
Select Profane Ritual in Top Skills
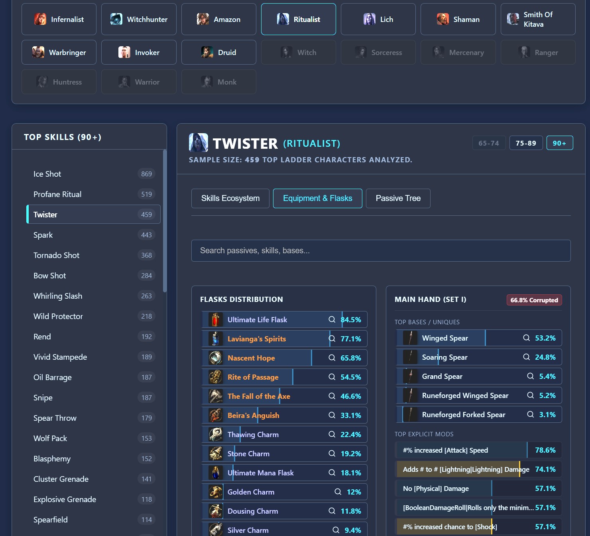(93, 194)
